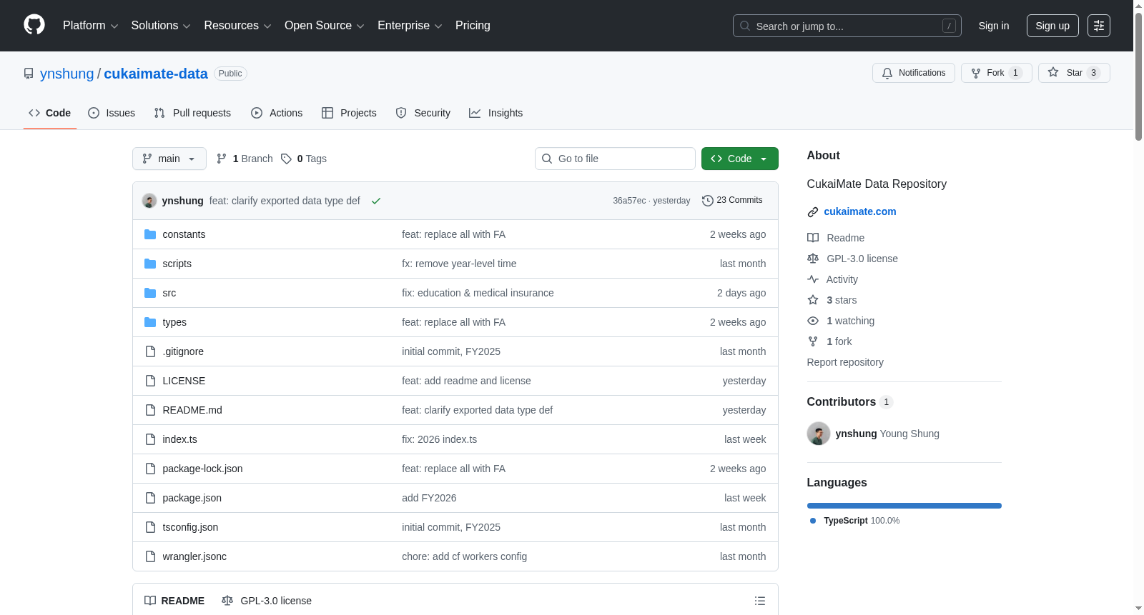Click the command palette icon in header
This screenshot has height=615, width=1144.
(x=1099, y=26)
